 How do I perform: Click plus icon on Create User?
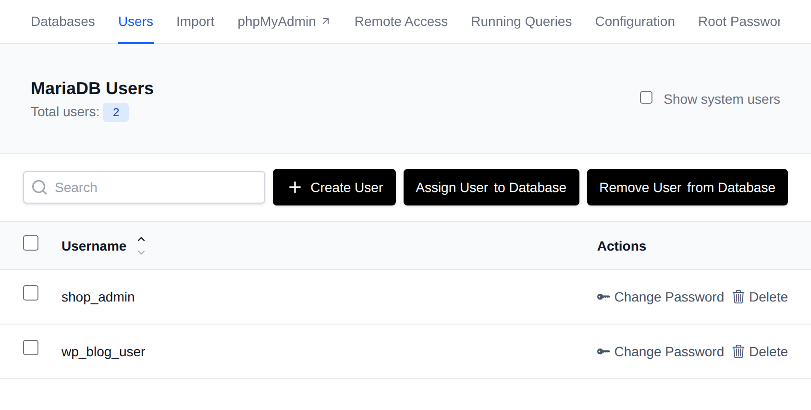tap(295, 187)
